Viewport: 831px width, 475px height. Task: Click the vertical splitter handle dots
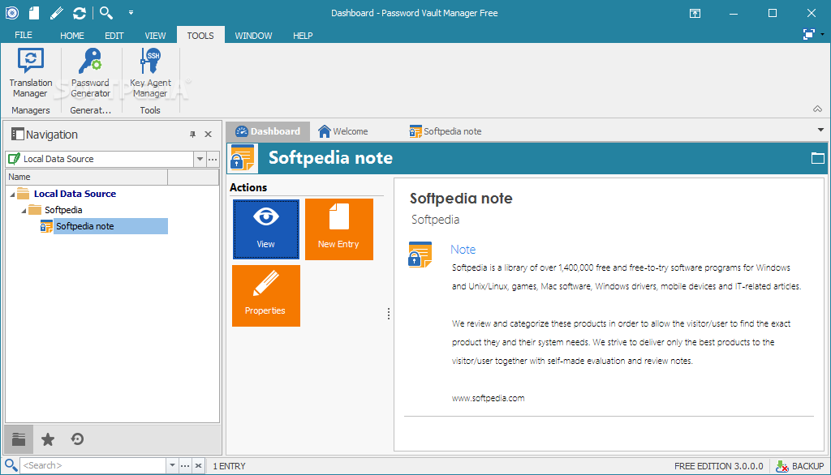[x=389, y=314]
